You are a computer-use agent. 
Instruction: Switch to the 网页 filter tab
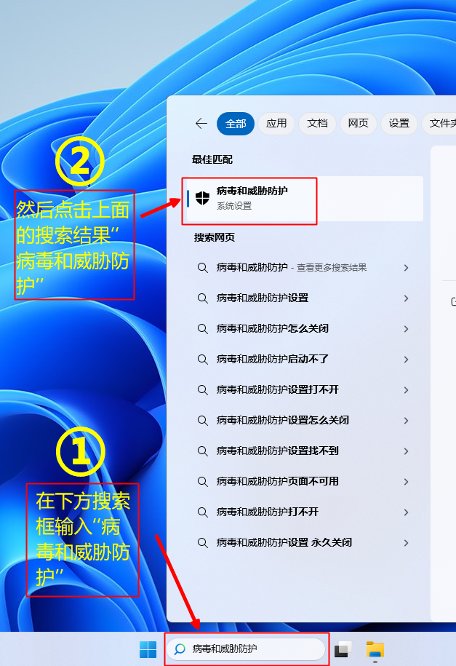point(358,124)
